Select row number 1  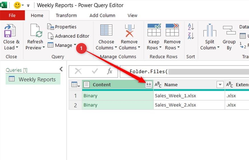(x=75, y=95)
